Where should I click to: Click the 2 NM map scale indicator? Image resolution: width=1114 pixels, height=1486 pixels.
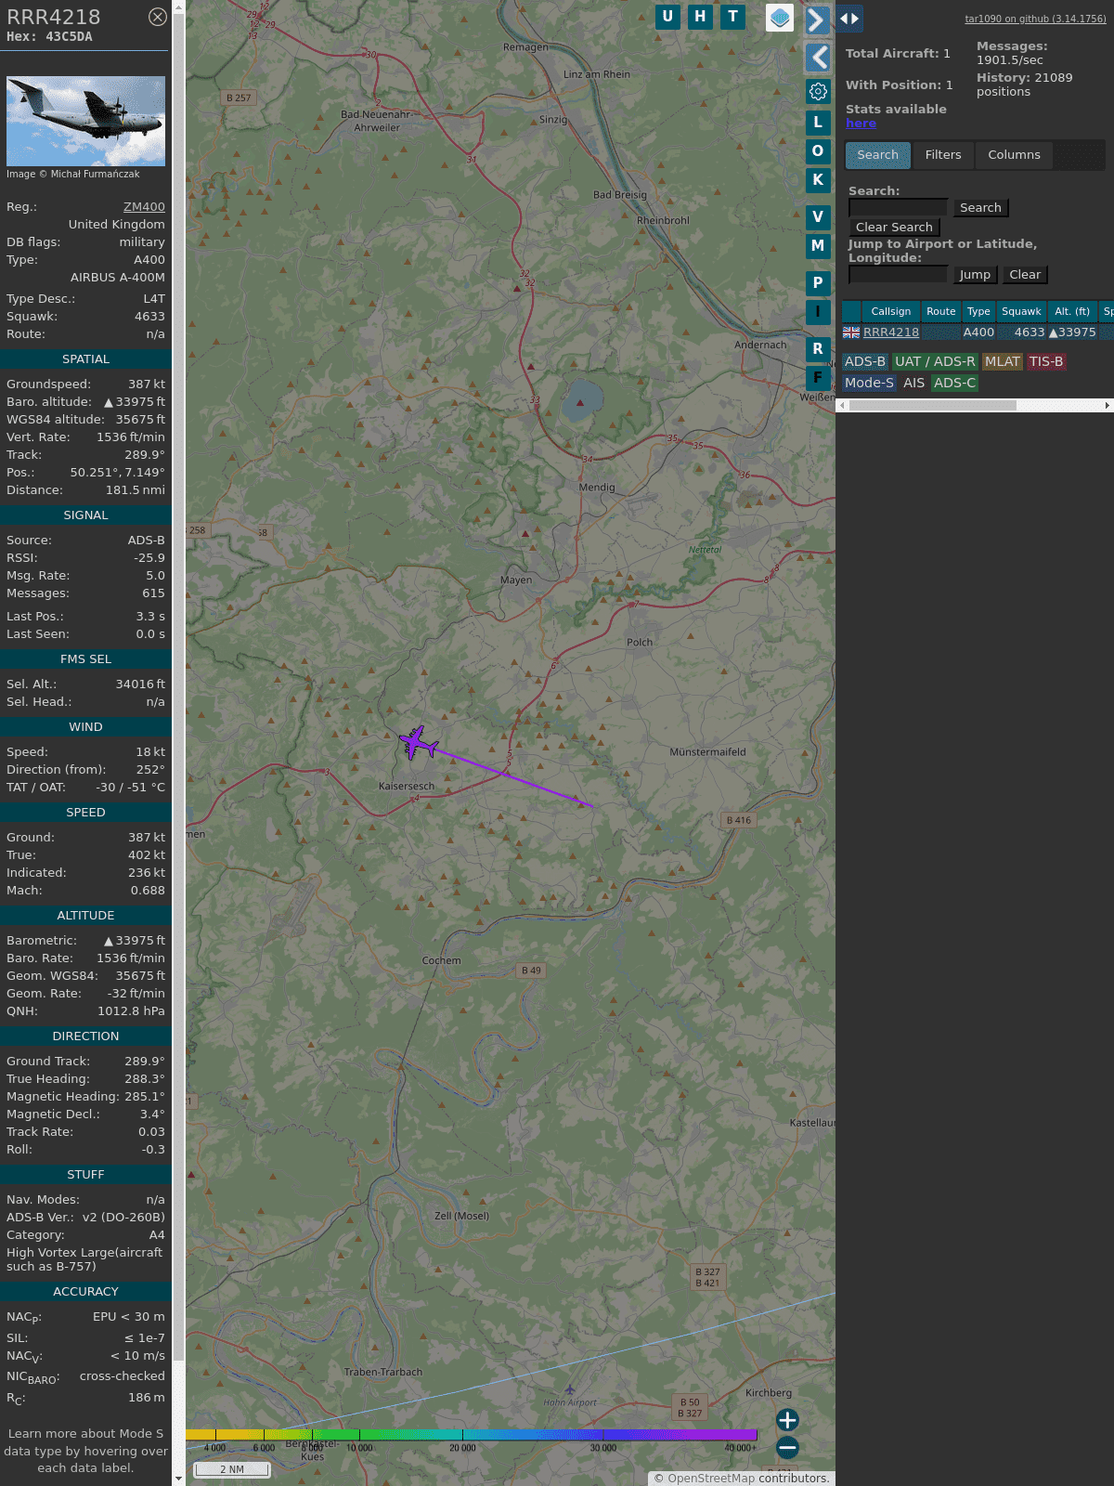pos(232,1469)
